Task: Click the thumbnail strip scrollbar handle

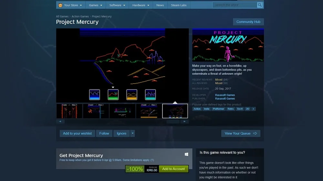Action: 173,121
